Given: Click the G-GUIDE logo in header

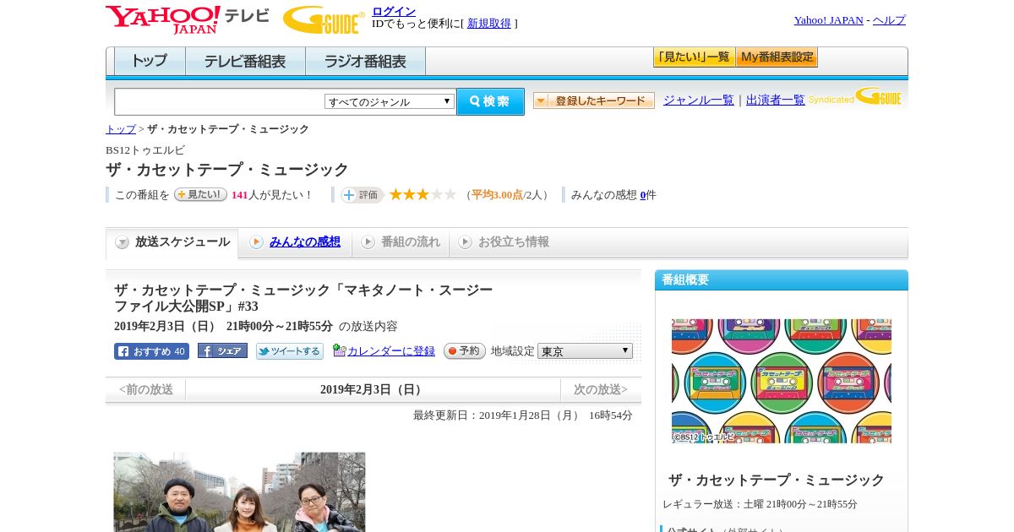Looking at the screenshot, I should coord(324,19).
